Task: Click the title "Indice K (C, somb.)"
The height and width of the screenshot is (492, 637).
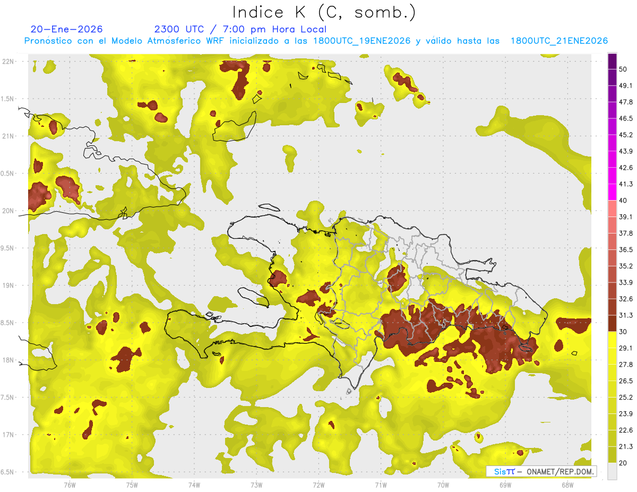Action: coord(324,13)
